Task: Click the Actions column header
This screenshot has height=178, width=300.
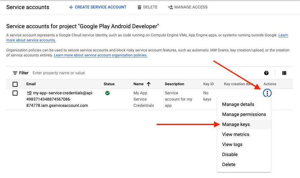Action: pos(270,84)
